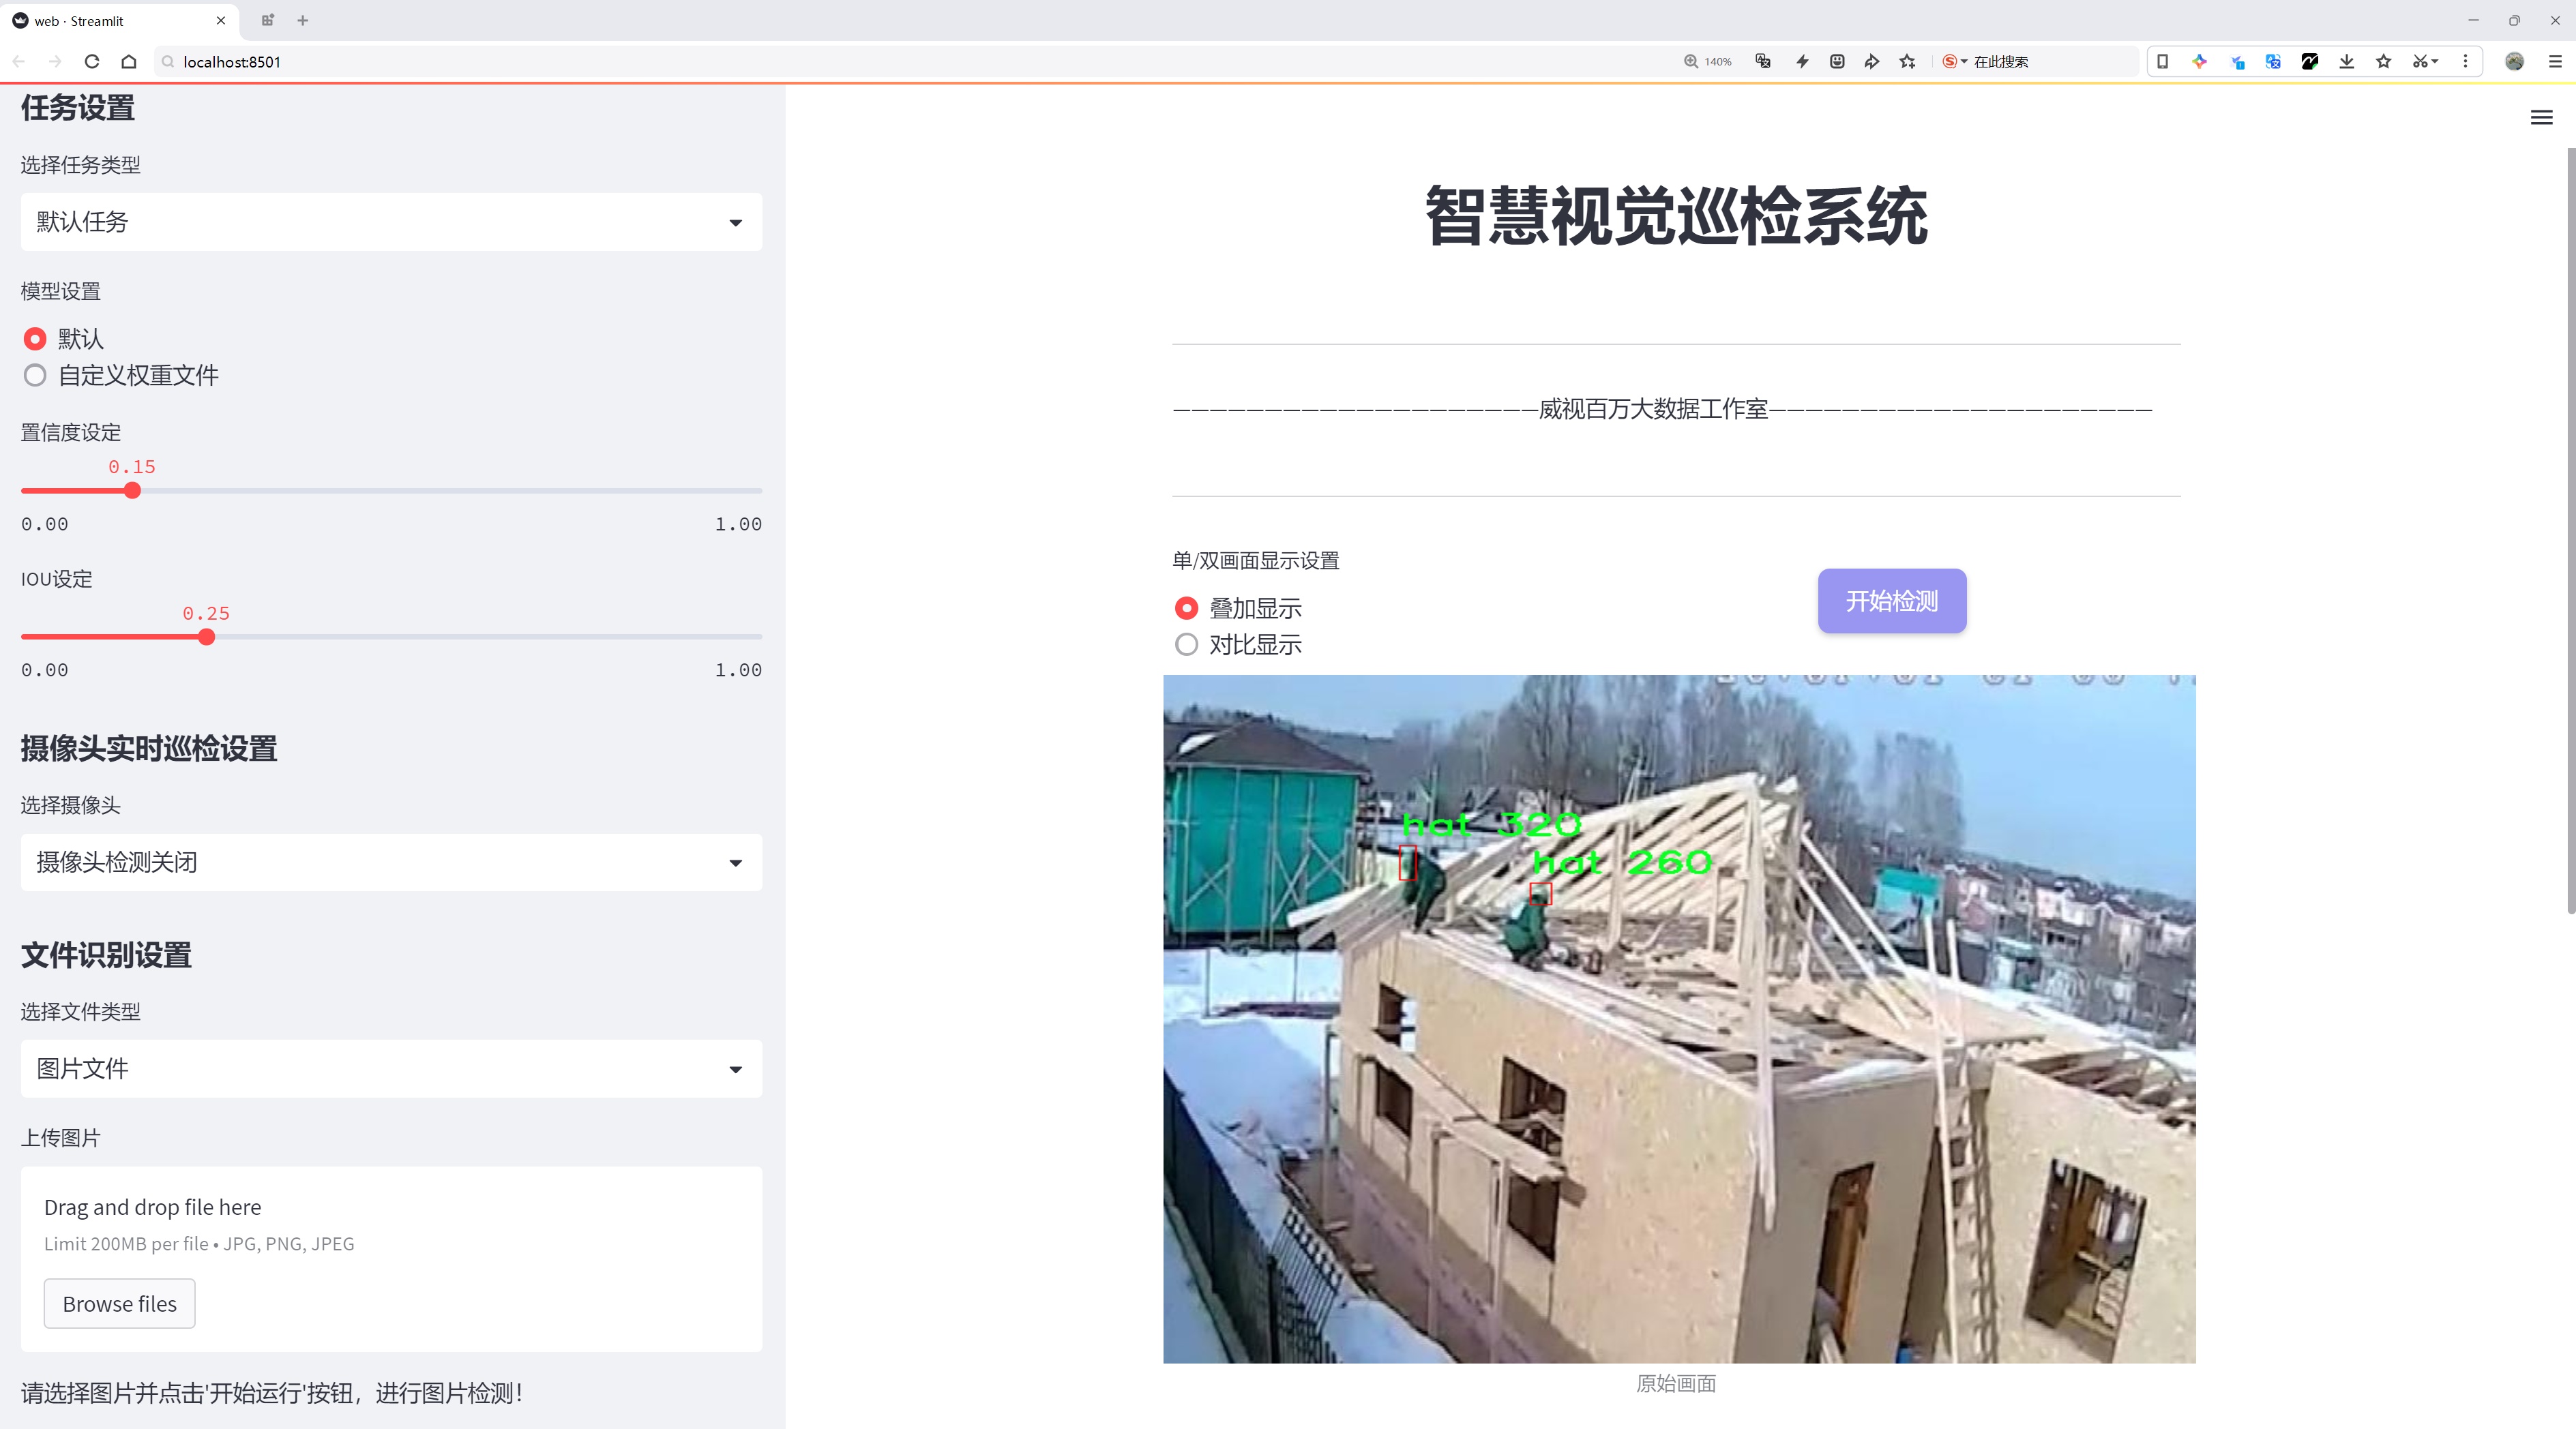Click the browser back arrow

click(x=19, y=61)
